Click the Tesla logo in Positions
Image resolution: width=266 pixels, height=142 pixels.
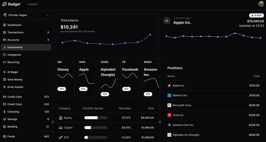click(169, 115)
